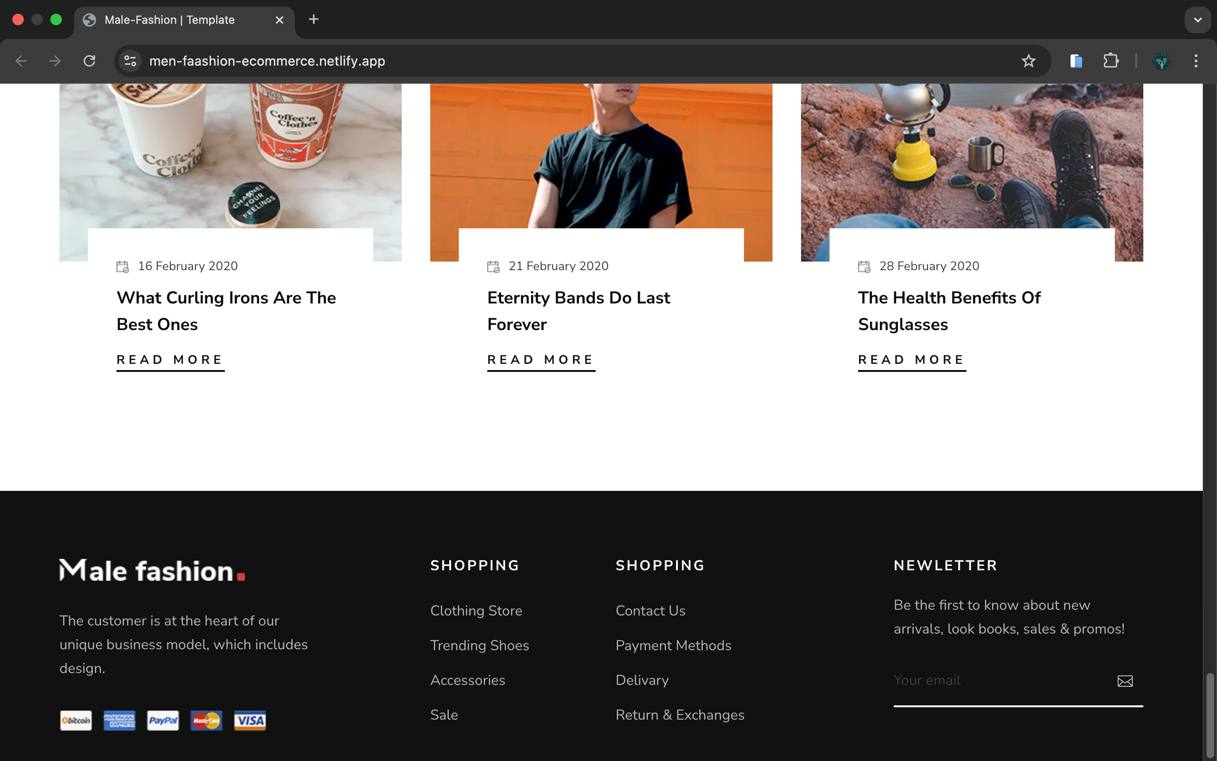Image resolution: width=1217 pixels, height=761 pixels.
Task: Open a new tab with plus button
Action: pos(313,19)
